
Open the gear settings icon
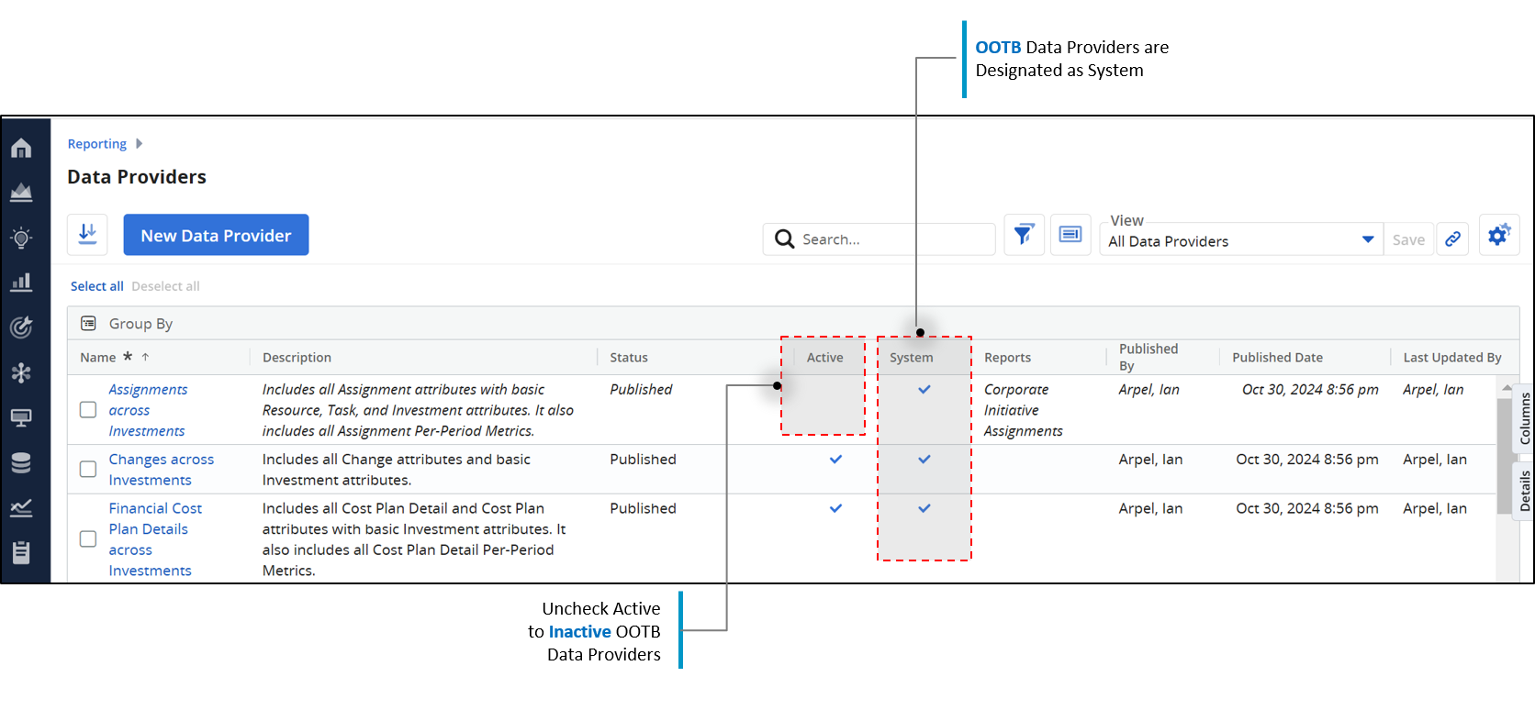(1498, 235)
